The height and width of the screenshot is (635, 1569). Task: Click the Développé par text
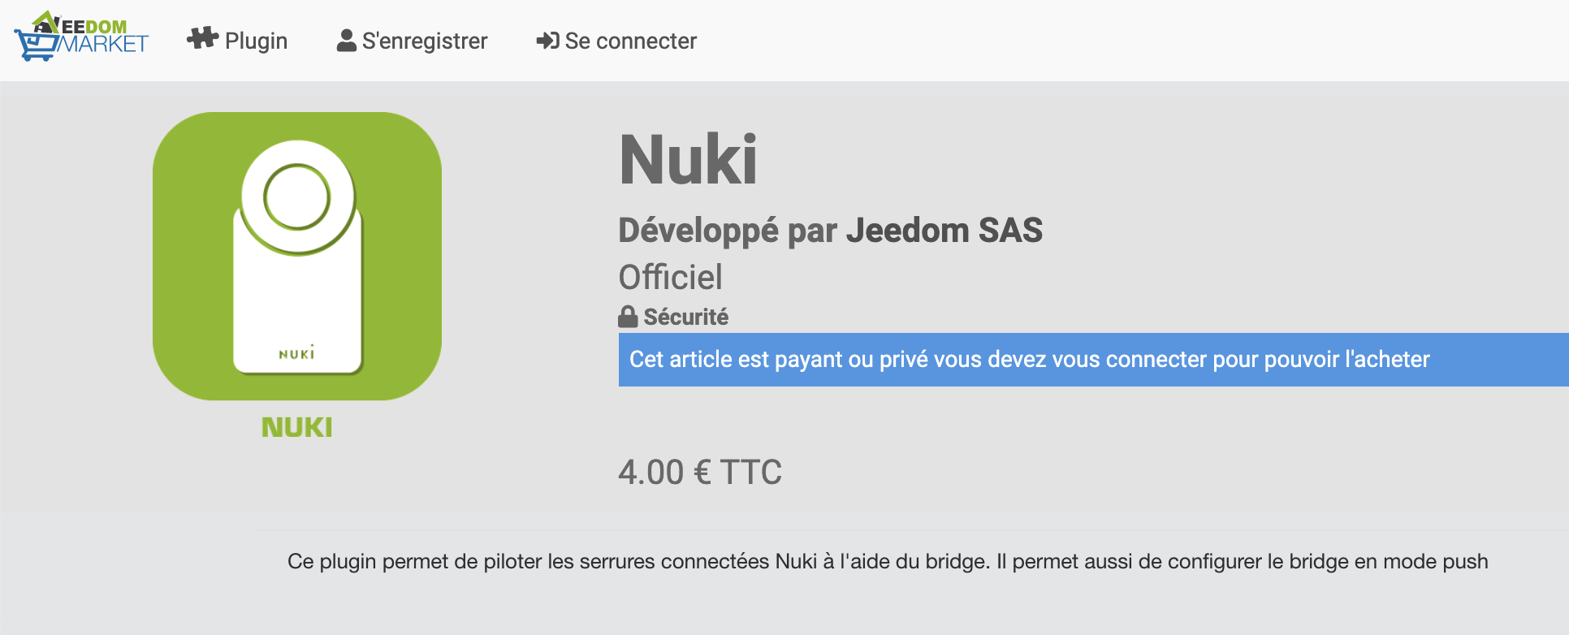point(728,231)
